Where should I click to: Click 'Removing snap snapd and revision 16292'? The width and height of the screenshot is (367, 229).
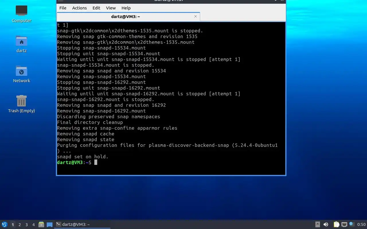click(111, 105)
